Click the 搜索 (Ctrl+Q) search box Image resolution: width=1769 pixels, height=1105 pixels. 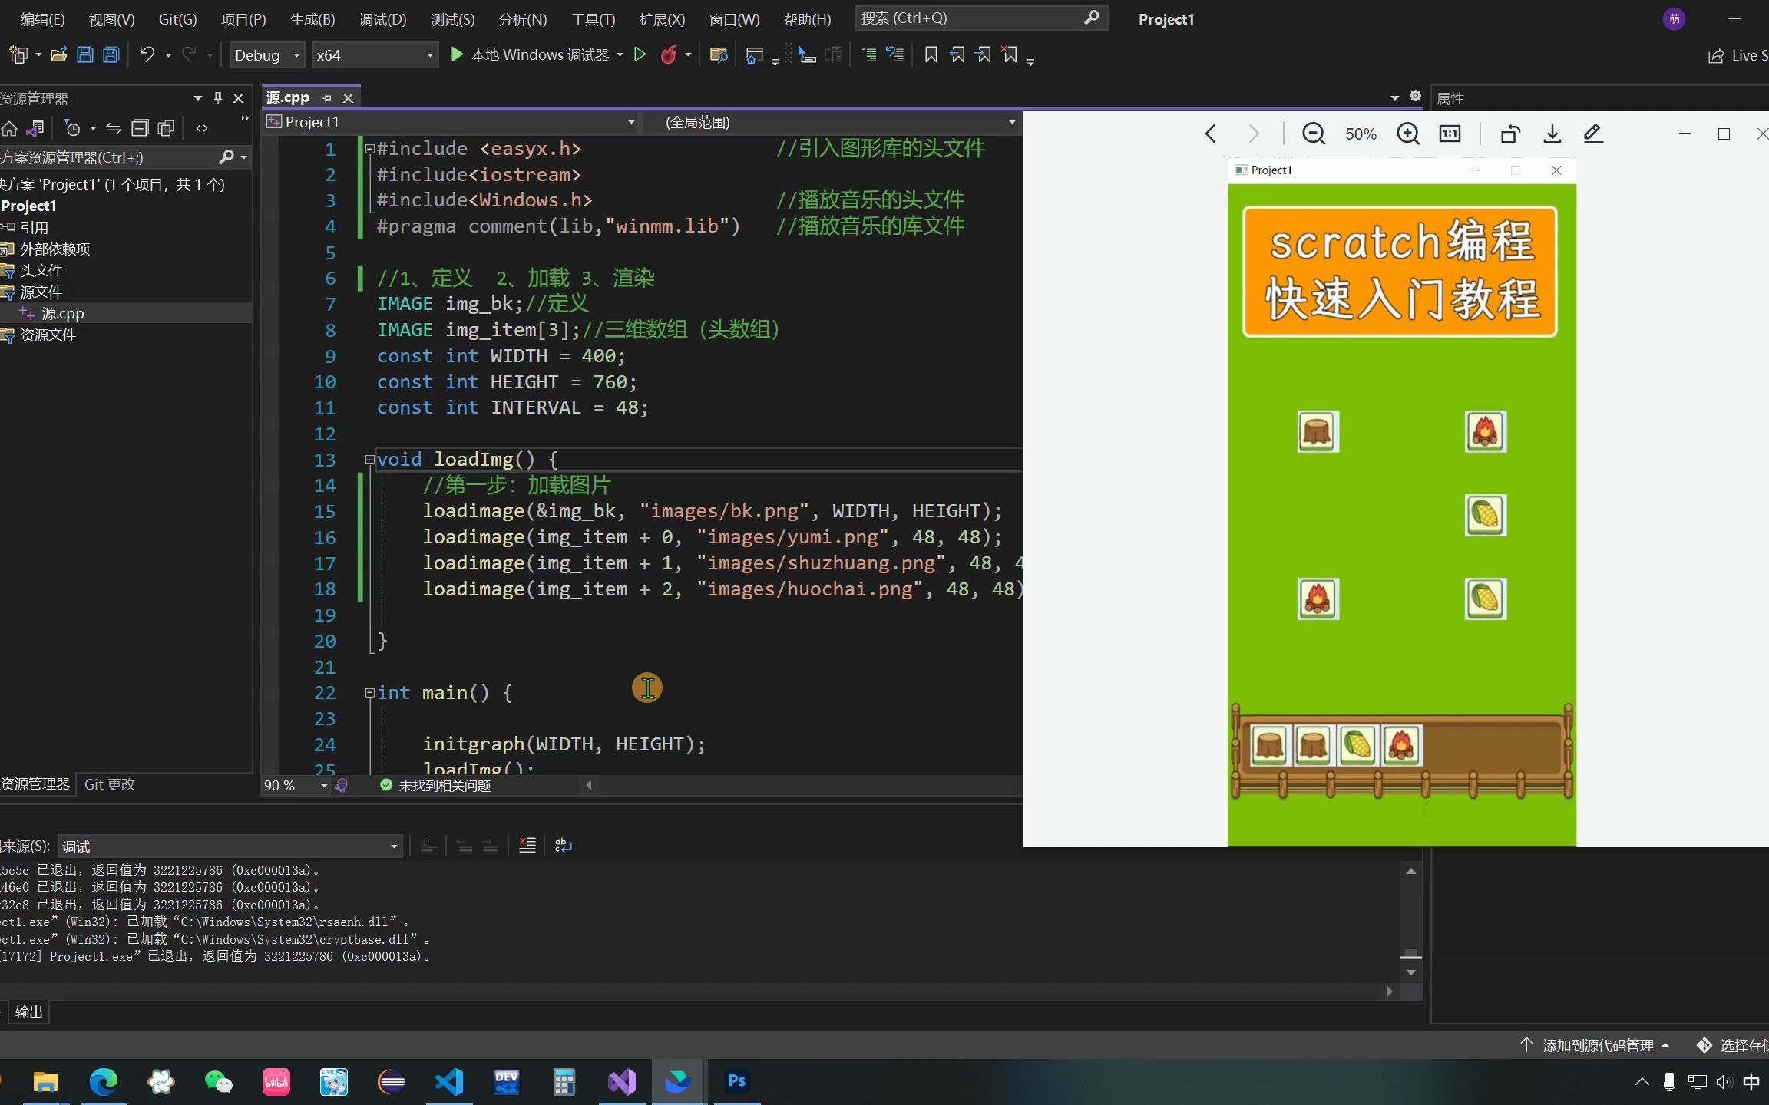point(980,18)
